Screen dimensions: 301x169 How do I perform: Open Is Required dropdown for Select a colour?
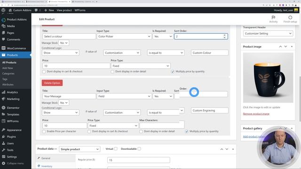pyautogui.click(x=163, y=37)
